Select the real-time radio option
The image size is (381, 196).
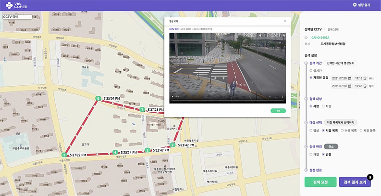[311, 70]
